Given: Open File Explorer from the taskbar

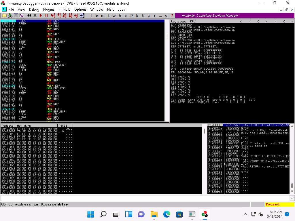Looking at the screenshot, I should 154,214.
